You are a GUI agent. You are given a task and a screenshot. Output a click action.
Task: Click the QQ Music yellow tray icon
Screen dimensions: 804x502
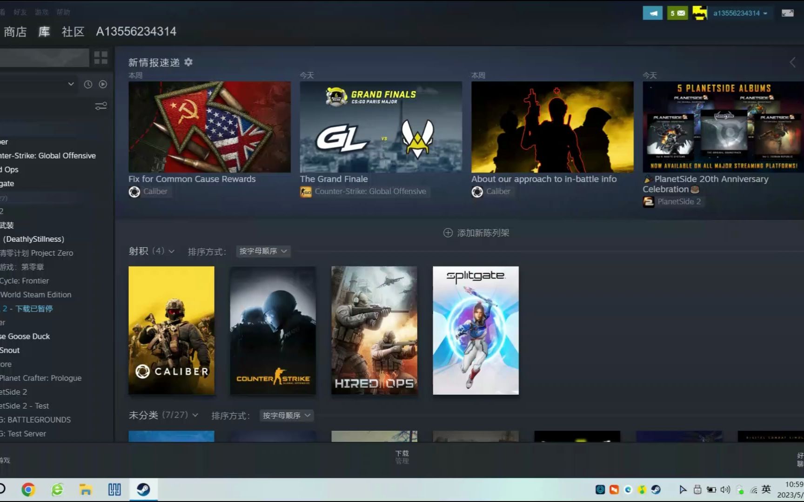tap(642, 489)
